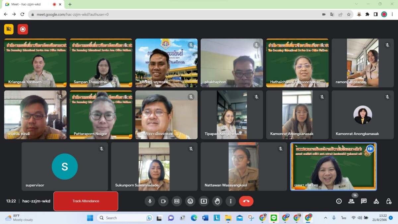Open the notification center badge showing 4
398x224 pixels.
tap(391, 218)
